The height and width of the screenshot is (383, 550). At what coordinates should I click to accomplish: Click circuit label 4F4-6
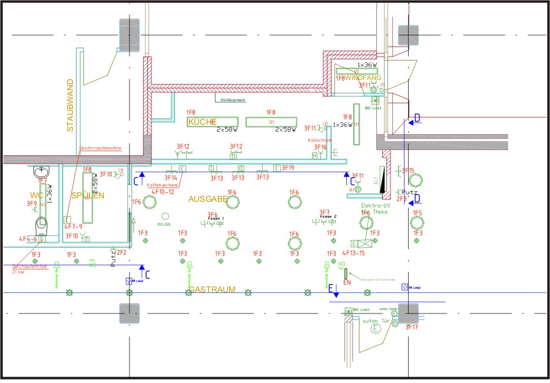pos(28,239)
